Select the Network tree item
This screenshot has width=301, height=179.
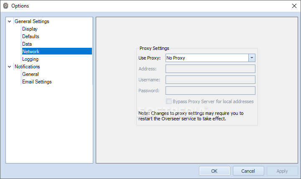click(x=57, y=52)
